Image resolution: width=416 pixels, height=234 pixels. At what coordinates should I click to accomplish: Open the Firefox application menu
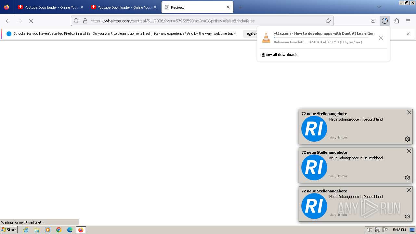[408, 21]
